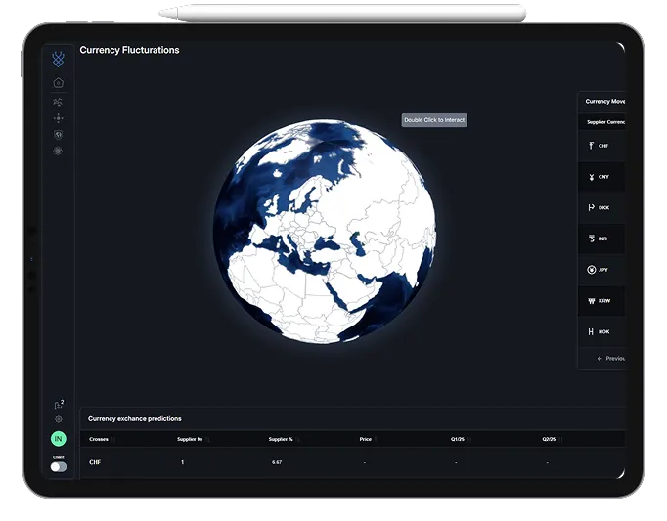This screenshot has height=521, width=667.
Task: Select the JPY currency row
Action: (601, 270)
